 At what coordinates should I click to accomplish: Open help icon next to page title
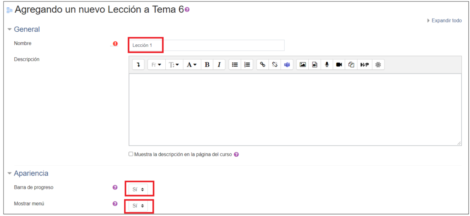pyautogui.click(x=187, y=10)
